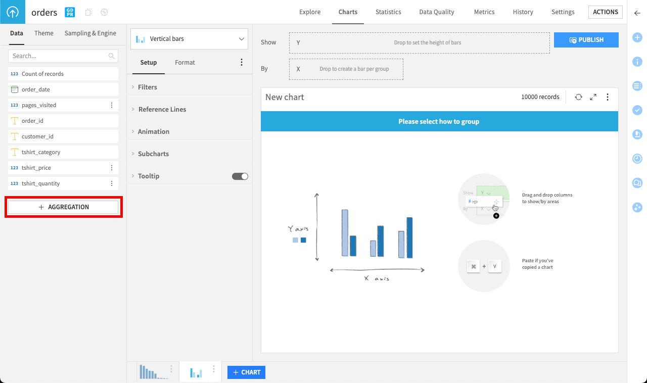The height and width of the screenshot is (383, 647).
Task: Expand the Subcharts section
Action: coord(153,154)
